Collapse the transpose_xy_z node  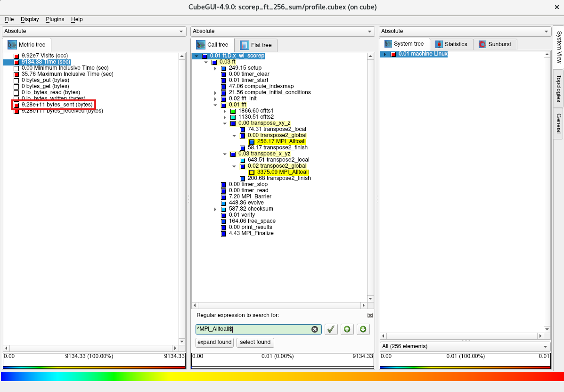pos(225,123)
